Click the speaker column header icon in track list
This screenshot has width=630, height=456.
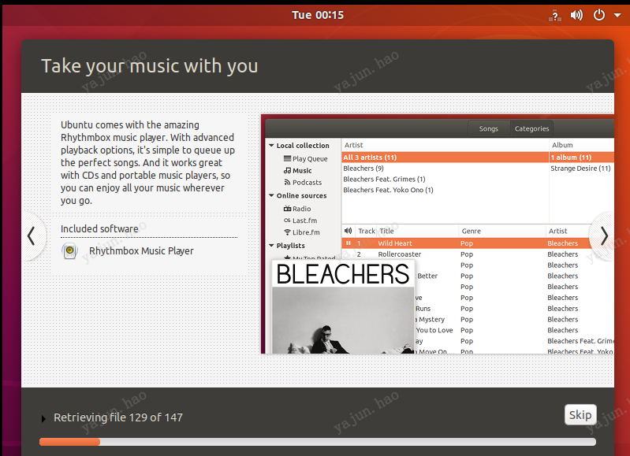tap(349, 231)
